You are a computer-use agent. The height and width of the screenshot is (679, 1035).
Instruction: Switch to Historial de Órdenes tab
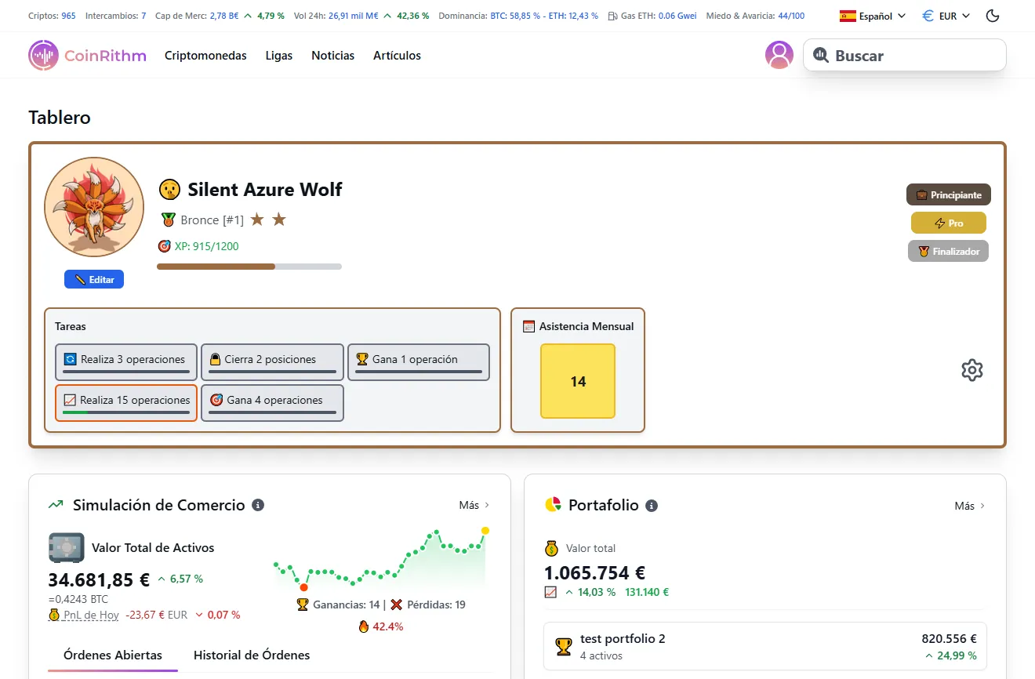pyautogui.click(x=251, y=655)
